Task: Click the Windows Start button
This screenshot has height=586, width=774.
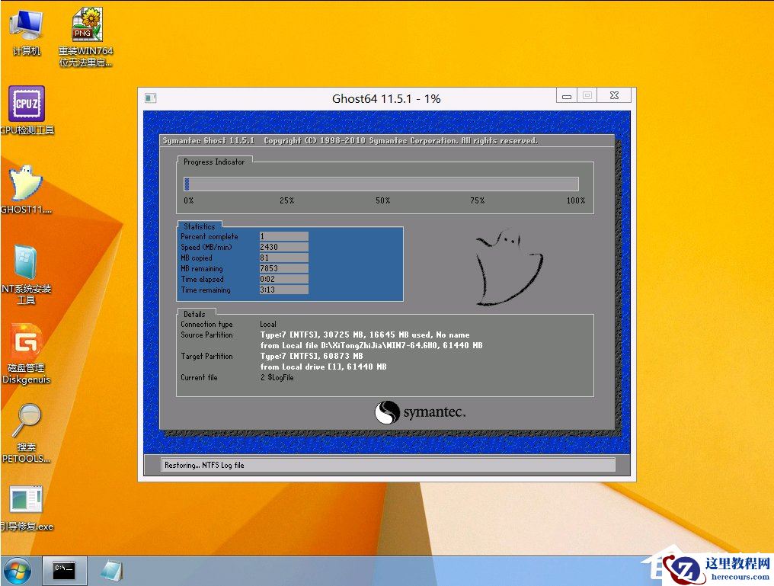Action: pyautogui.click(x=17, y=570)
